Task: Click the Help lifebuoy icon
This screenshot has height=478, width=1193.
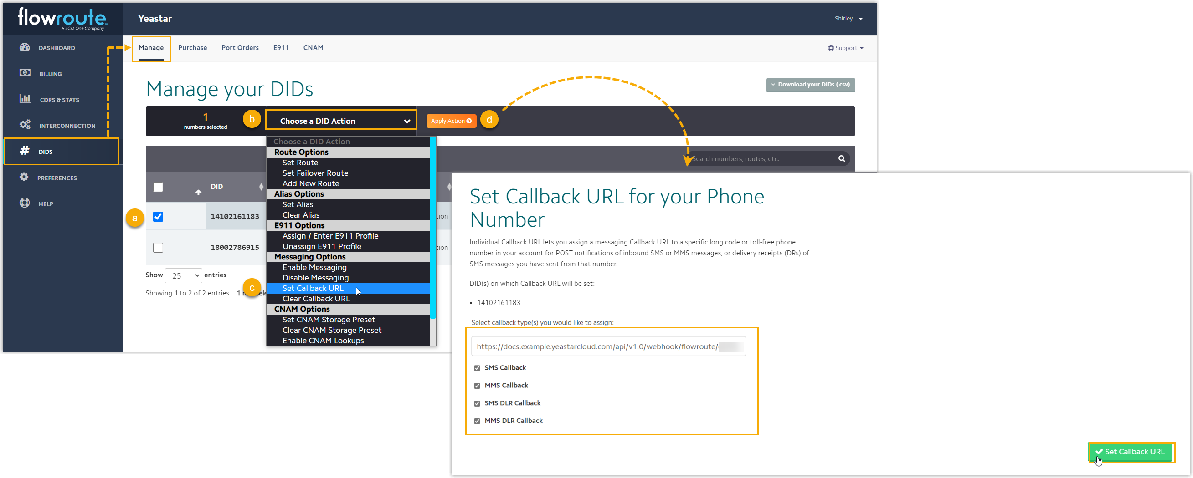Action: 25,203
